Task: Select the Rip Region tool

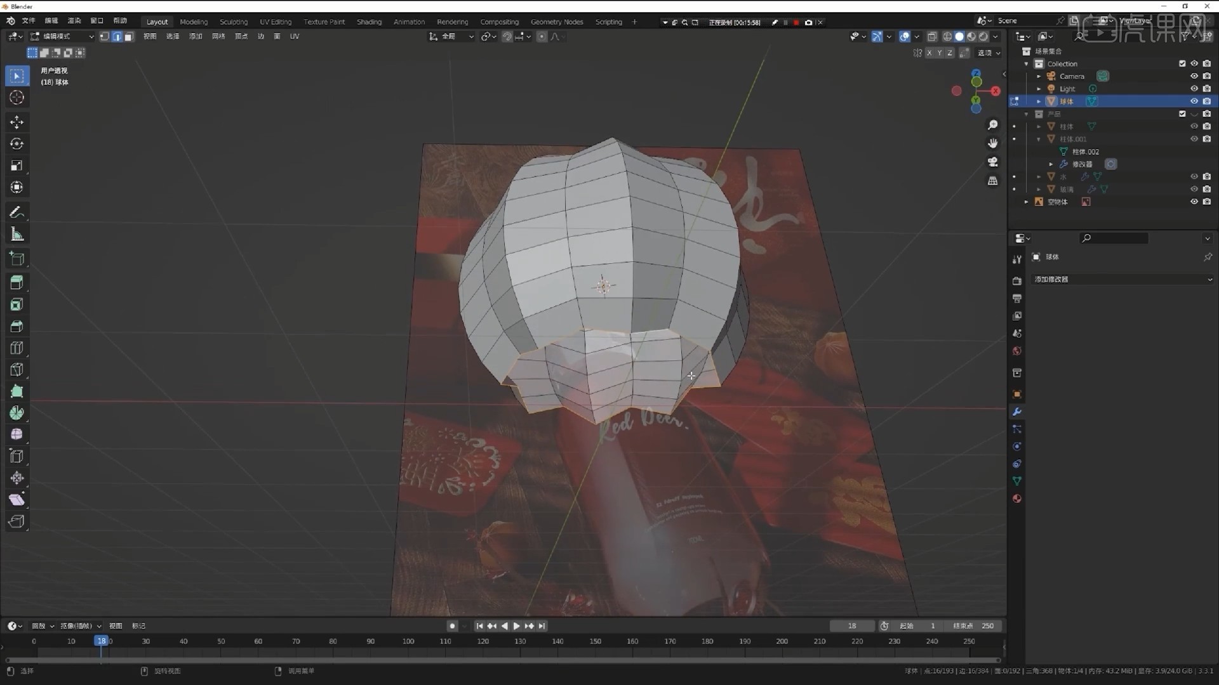Action: [x=17, y=522]
